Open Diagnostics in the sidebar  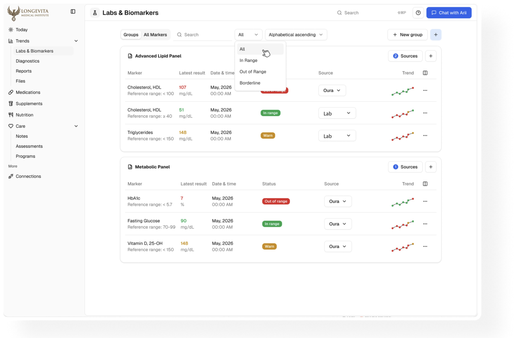coord(27,61)
